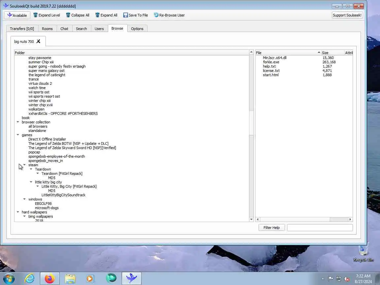Sort files by the Size column header
Image resolution: width=380 pixels, height=285 pixels.
coord(333,52)
